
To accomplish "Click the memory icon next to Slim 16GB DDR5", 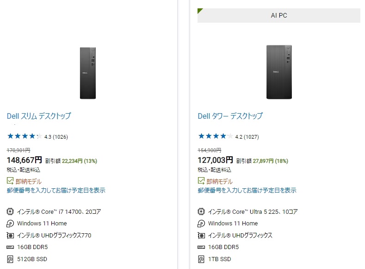I will click(10, 247).
